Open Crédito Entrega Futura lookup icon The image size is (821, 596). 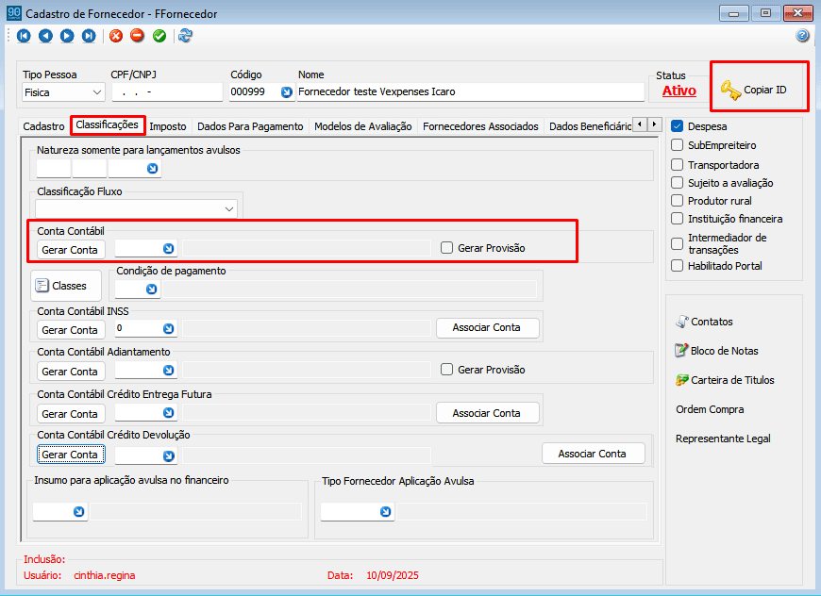click(x=168, y=413)
